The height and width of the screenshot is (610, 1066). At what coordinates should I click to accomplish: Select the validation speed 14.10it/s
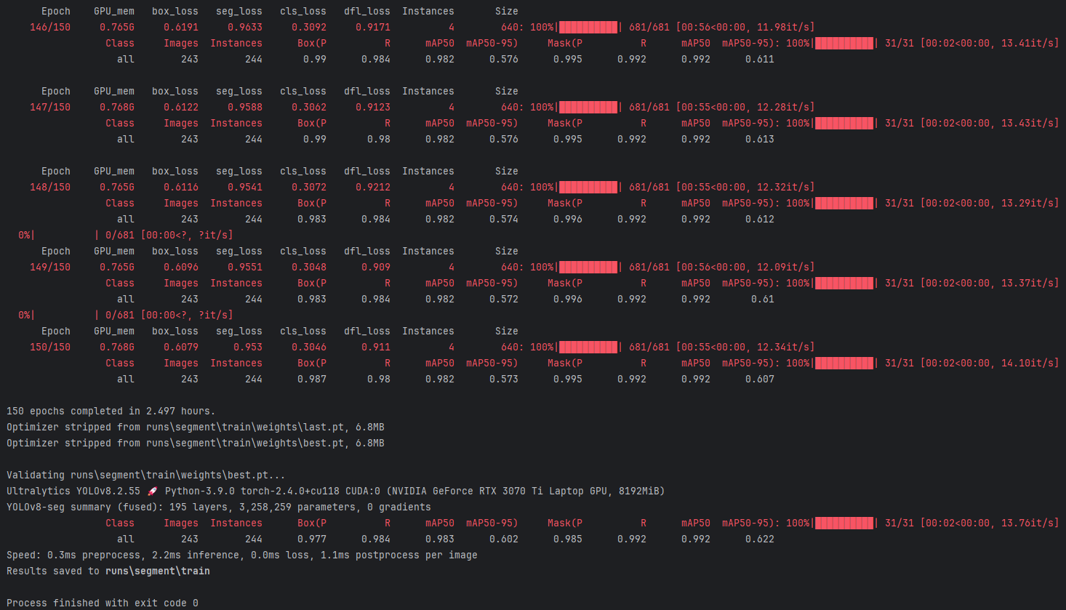tap(1027, 363)
